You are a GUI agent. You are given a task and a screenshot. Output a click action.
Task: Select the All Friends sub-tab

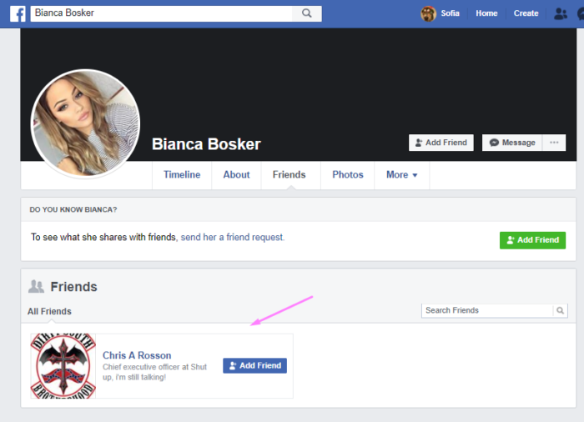pos(49,311)
